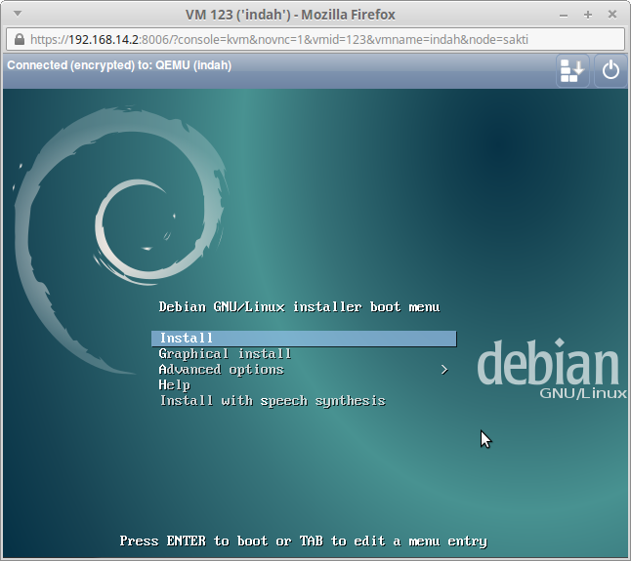The image size is (631, 561).
Task: Select Install with speech synthesis entry
Action: tap(273, 401)
